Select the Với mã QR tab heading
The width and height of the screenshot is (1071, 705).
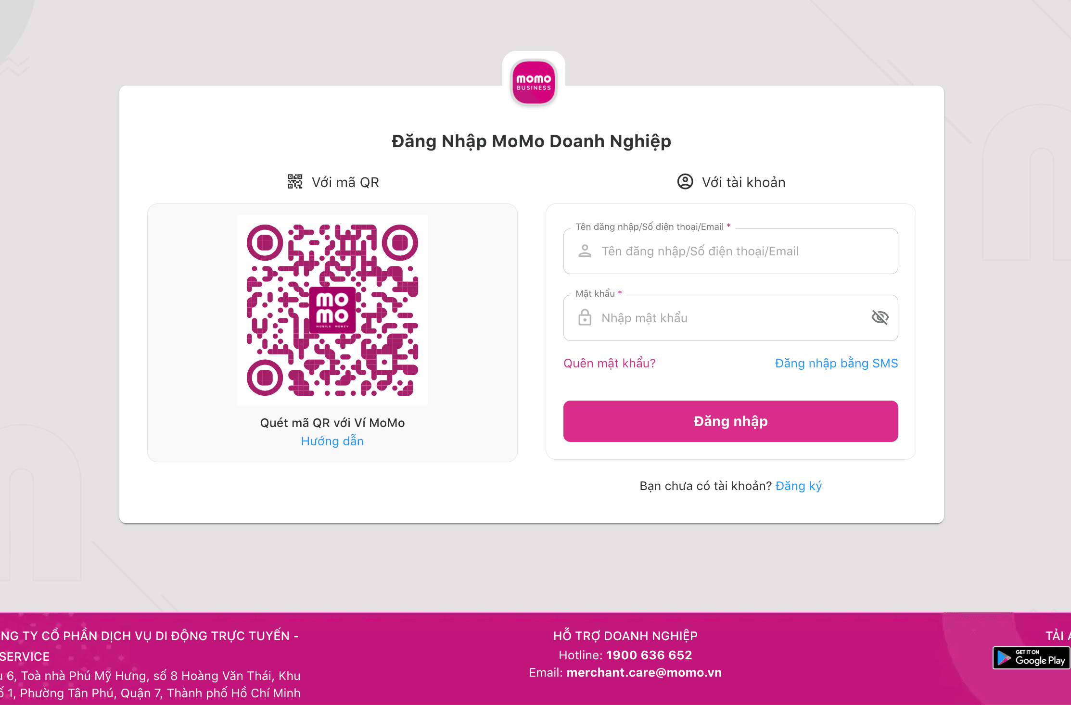(333, 182)
